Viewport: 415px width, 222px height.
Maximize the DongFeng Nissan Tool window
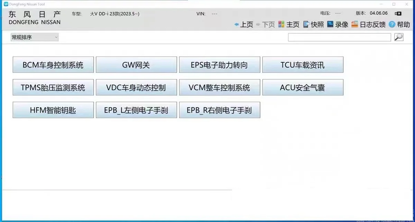394,4
